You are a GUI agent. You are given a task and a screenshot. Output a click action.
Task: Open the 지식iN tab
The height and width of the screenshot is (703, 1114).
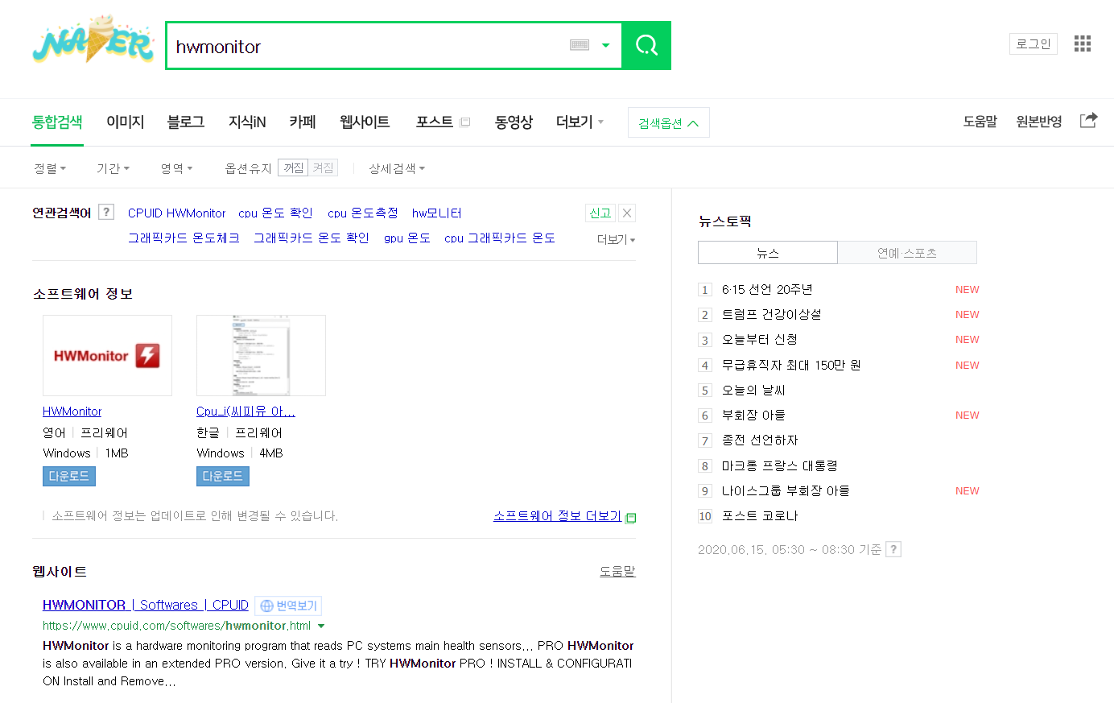247,122
